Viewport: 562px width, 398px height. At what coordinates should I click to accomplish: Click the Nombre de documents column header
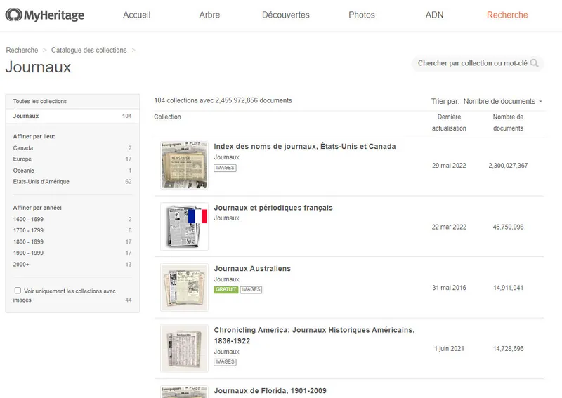(x=508, y=123)
